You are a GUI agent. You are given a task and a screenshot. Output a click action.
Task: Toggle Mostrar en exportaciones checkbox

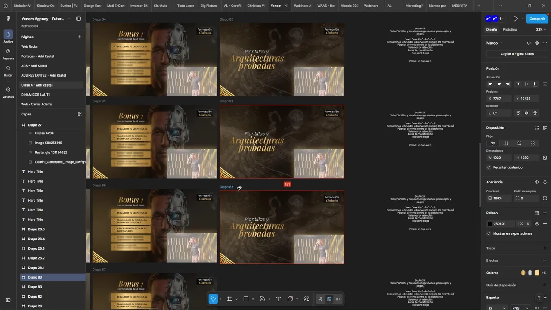489,233
